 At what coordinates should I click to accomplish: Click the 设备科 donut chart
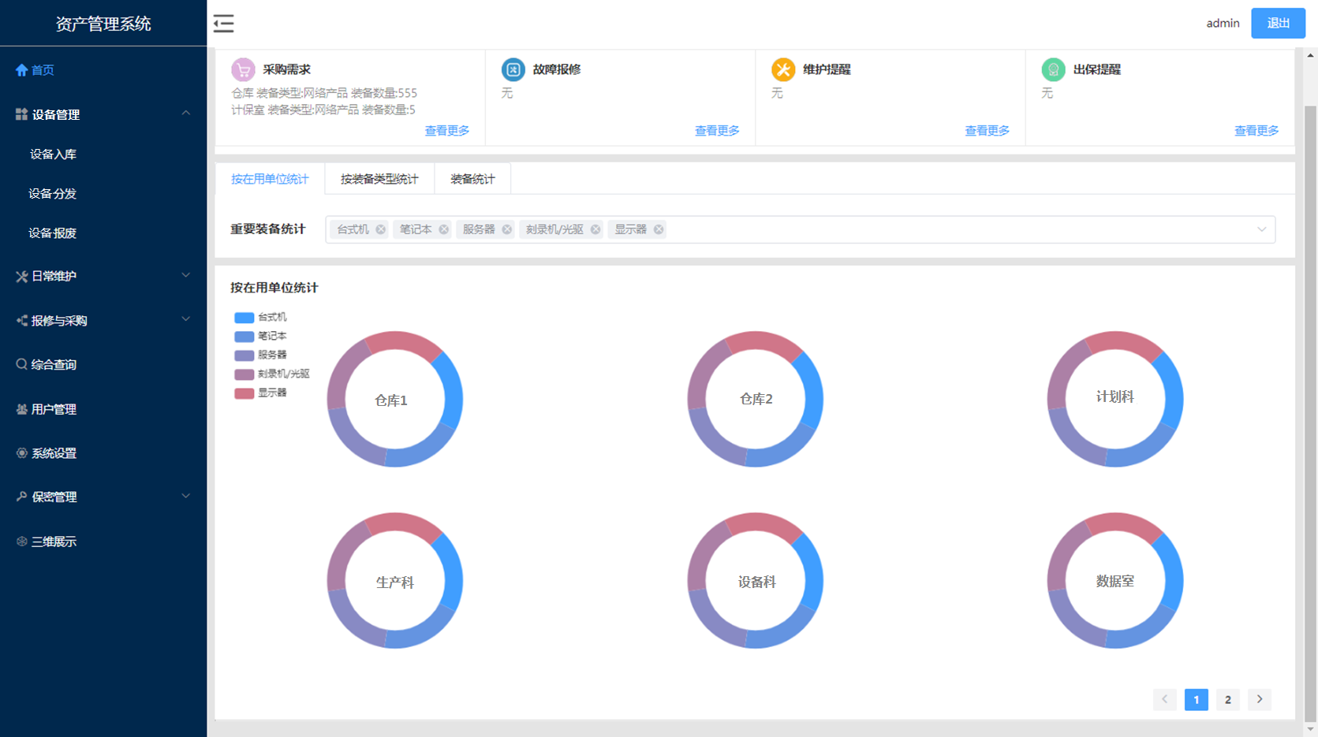(755, 581)
